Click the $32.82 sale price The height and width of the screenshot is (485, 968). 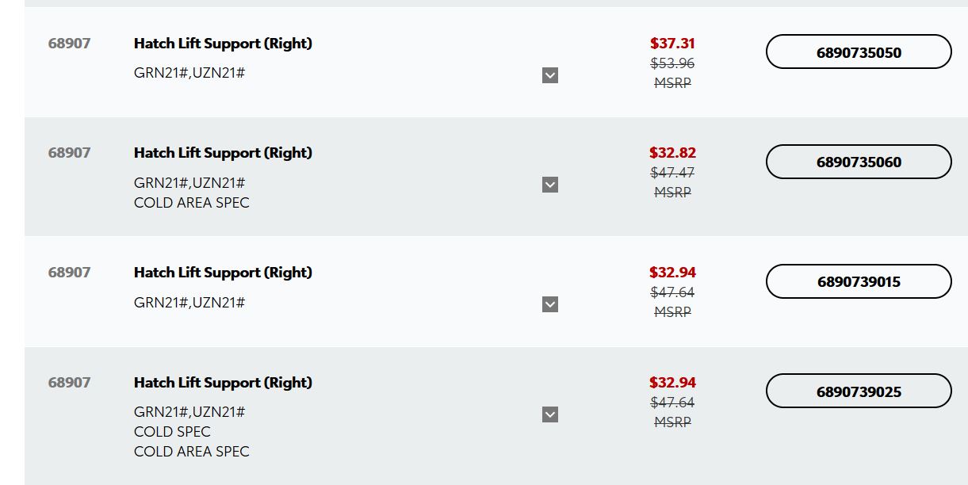[x=672, y=153]
